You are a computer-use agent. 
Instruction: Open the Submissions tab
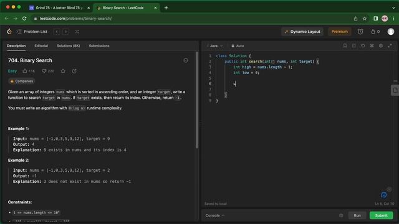(99, 45)
